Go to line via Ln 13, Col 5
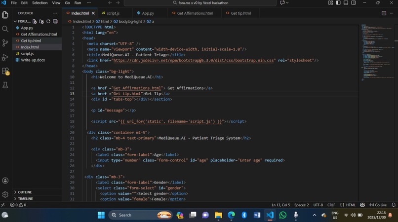 click(x=281, y=205)
